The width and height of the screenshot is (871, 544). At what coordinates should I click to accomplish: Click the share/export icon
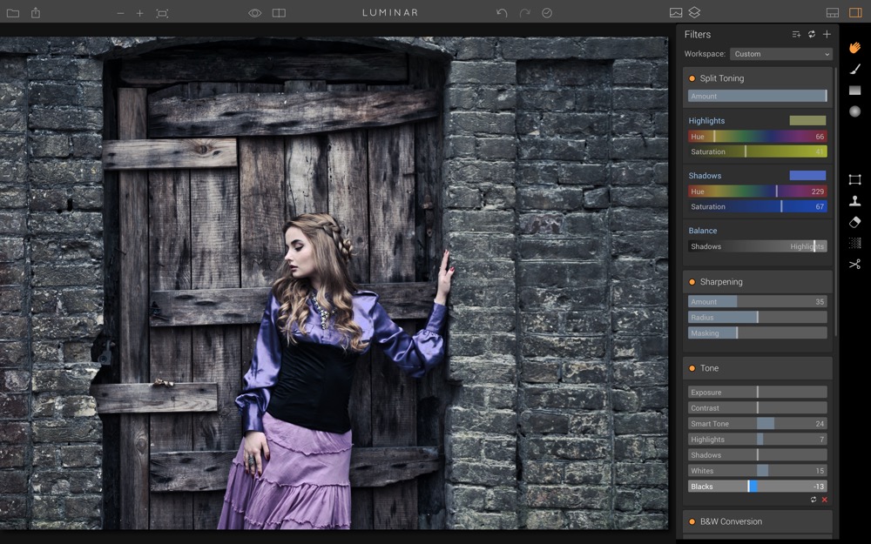36,12
